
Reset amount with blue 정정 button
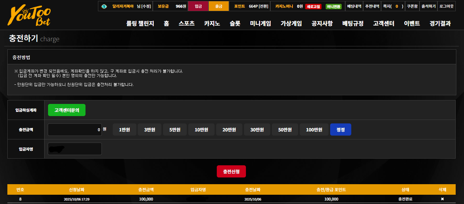[341, 129]
